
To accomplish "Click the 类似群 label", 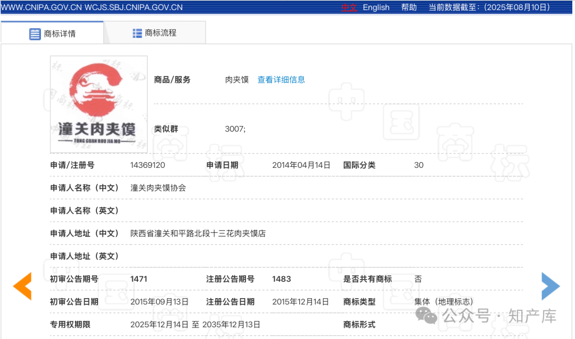I will [x=166, y=129].
